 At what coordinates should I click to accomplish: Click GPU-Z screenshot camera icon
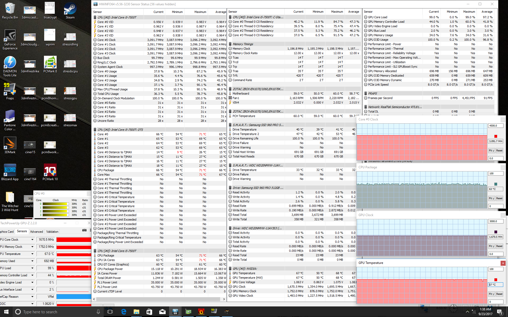coord(84,230)
